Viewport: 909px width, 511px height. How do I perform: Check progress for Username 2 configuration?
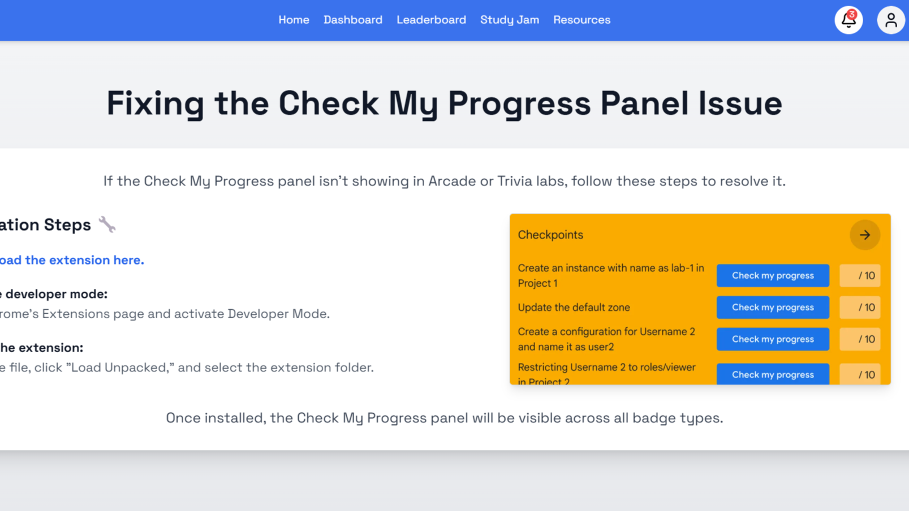click(x=772, y=339)
